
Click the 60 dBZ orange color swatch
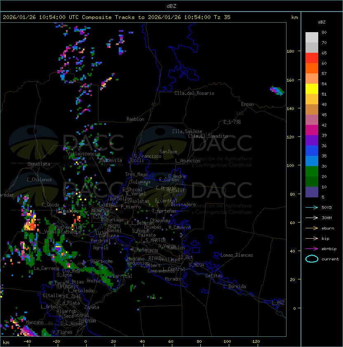(312, 68)
